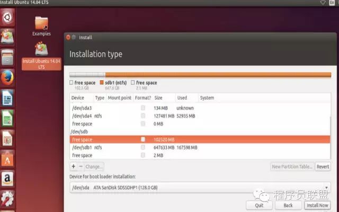The width and height of the screenshot is (339, 212).
Task: Toggle format checkbox for /dev/sda4
Action: point(143,116)
